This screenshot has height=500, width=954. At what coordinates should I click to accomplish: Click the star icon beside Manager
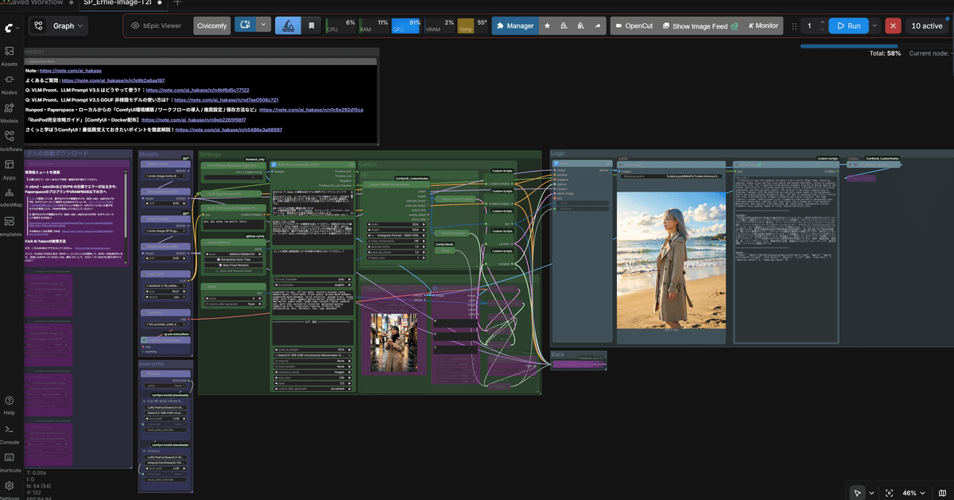[547, 26]
